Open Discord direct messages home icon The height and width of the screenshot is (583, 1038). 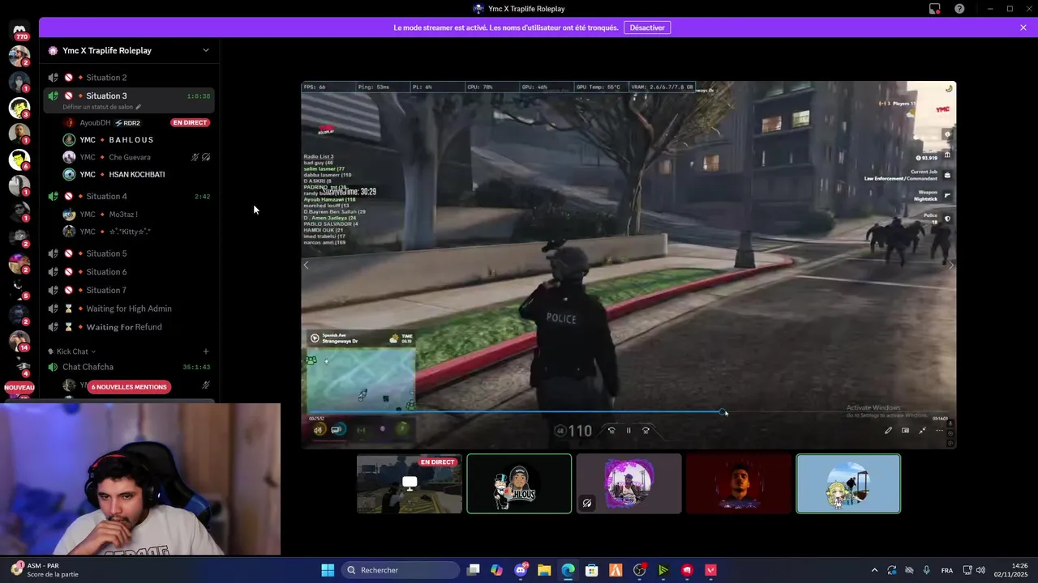click(x=19, y=30)
